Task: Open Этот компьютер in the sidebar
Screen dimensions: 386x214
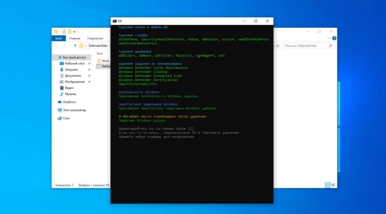Action: pyautogui.click(x=74, y=110)
